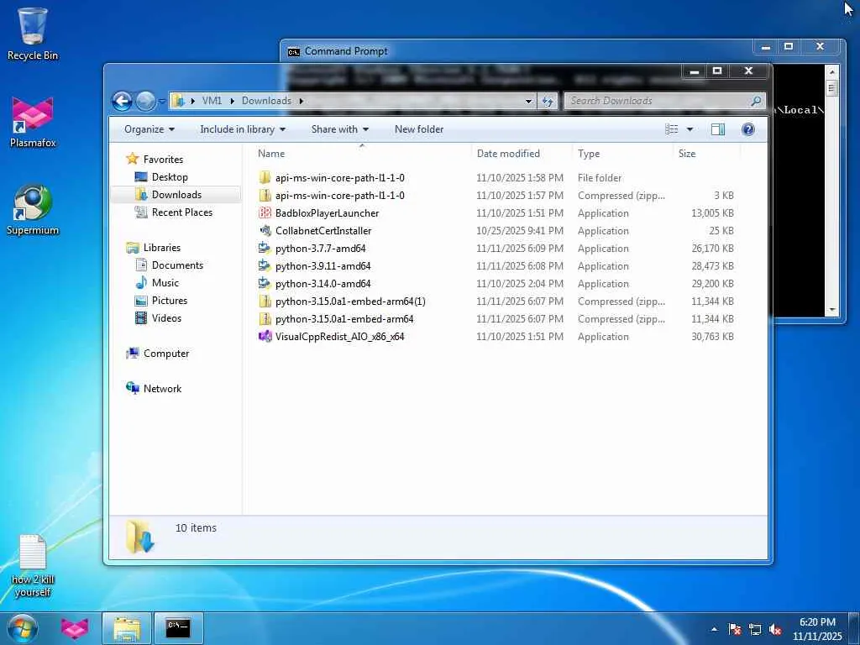Screen dimensions: 860x645
Task: Expand the arrow after Downloads in address bar
Action: [x=302, y=101]
